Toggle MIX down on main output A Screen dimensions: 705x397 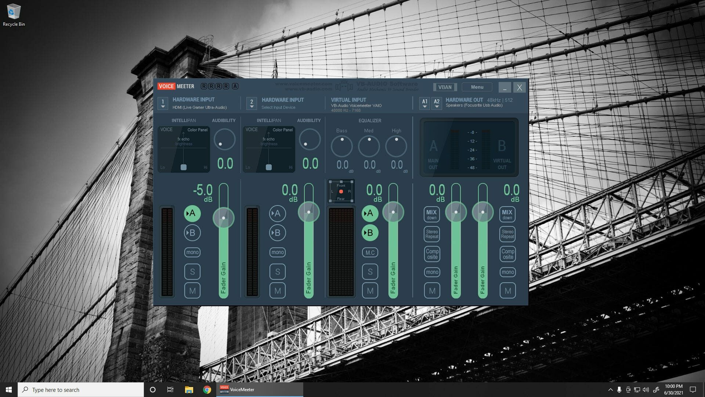431,214
